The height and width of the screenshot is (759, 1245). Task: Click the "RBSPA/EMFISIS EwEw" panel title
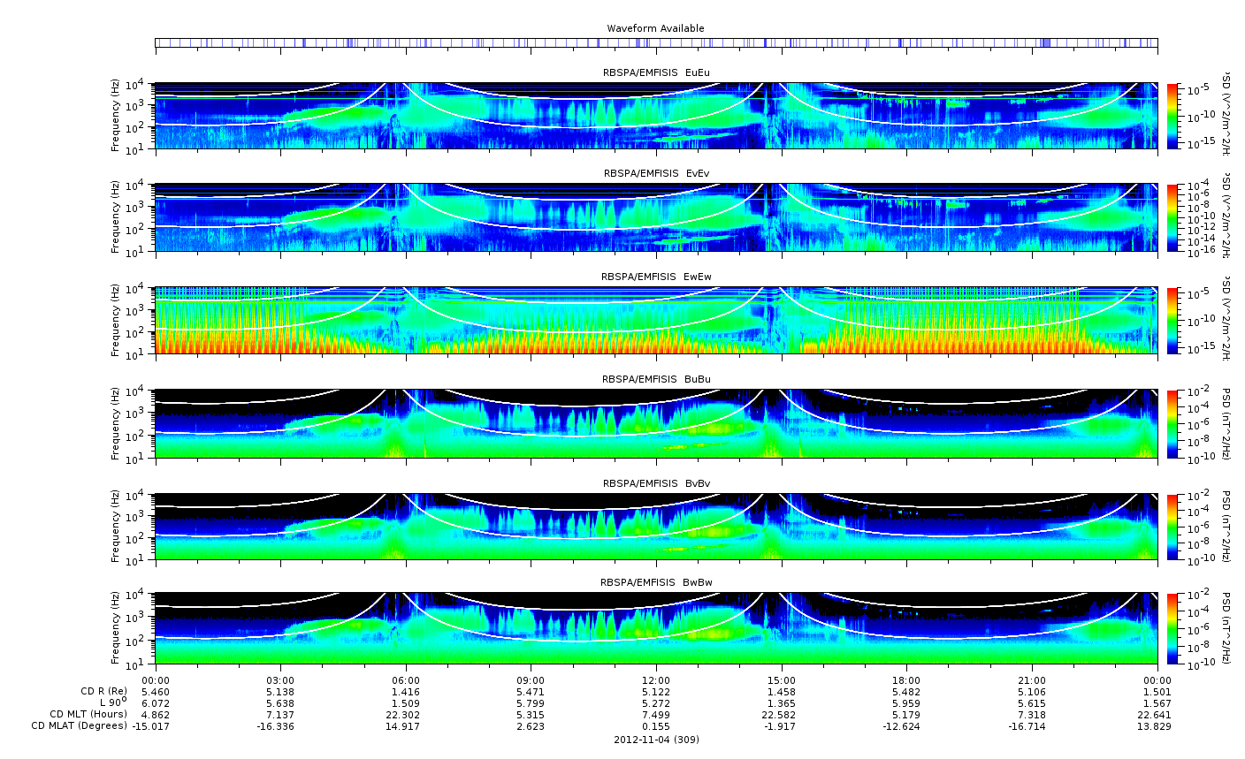click(656, 277)
